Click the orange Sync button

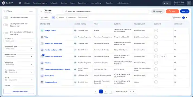tap(172, 11)
